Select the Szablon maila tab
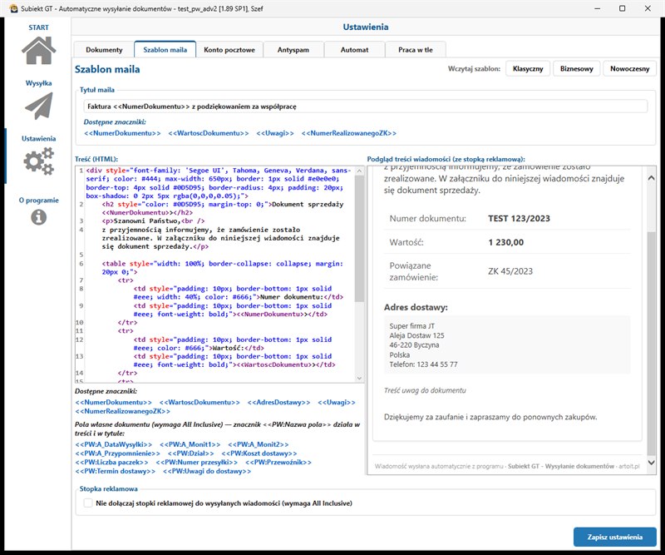The height and width of the screenshot is (555, 665). (165, 50)
